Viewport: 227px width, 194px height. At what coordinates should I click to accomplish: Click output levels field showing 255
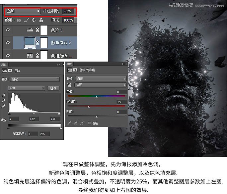pyautogui.click(x=45, y=134)
